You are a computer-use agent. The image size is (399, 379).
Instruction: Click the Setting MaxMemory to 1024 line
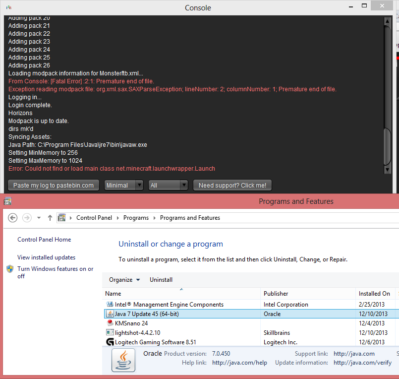45,161
